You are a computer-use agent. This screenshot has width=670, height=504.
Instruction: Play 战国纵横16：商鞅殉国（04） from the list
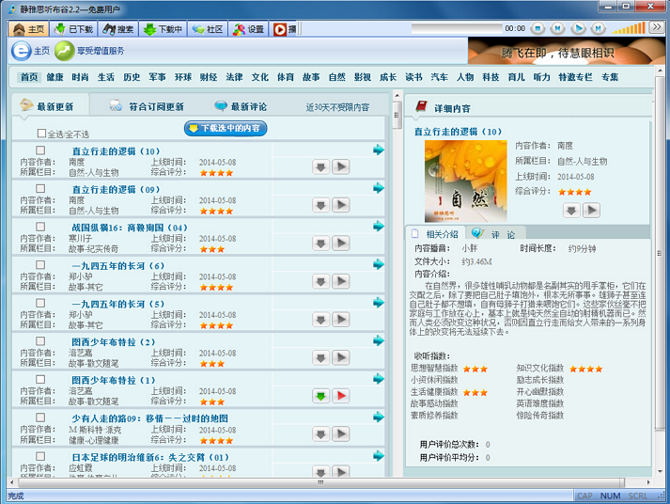point(340,243)
